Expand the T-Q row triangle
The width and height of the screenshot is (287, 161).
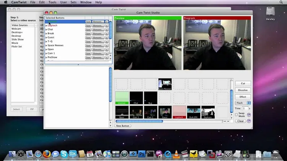coord(46,42)
